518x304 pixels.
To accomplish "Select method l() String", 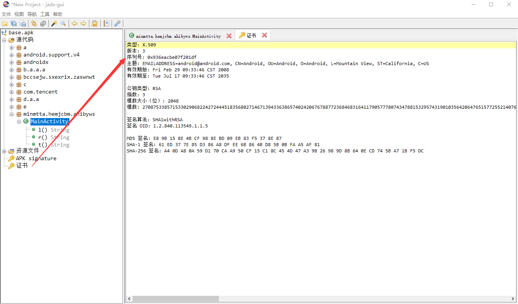I will click(x=54, y=130).
